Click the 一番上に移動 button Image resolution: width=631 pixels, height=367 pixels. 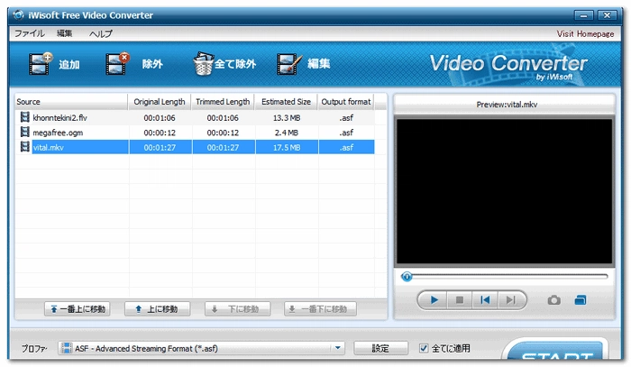(77, 309)
